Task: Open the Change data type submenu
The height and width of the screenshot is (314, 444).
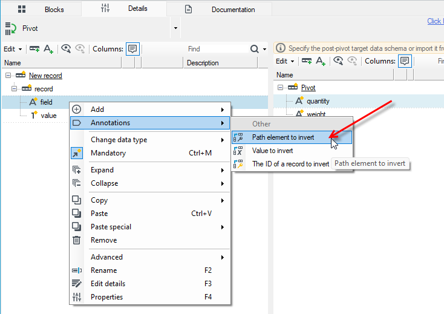Action: (150, 140)
